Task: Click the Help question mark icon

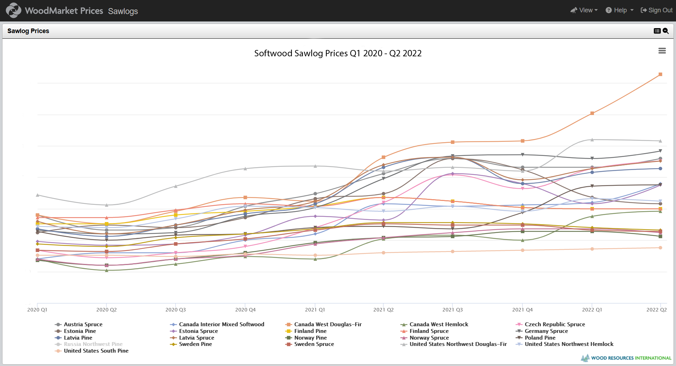Action: [608, 10]
